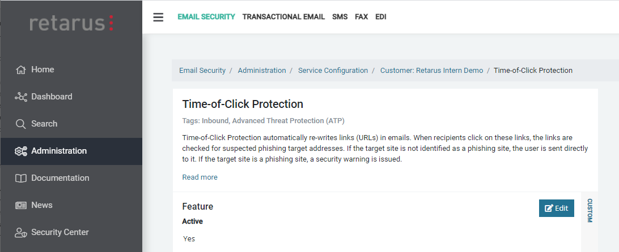Click the Administration gears icon

click(21, 151)
